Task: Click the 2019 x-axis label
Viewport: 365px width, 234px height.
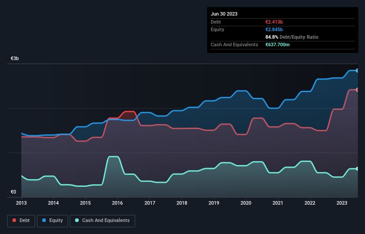Action: click(214, 203)
